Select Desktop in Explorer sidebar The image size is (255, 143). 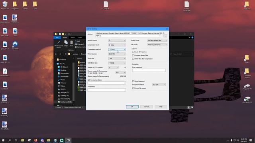[x=62, y=70]
